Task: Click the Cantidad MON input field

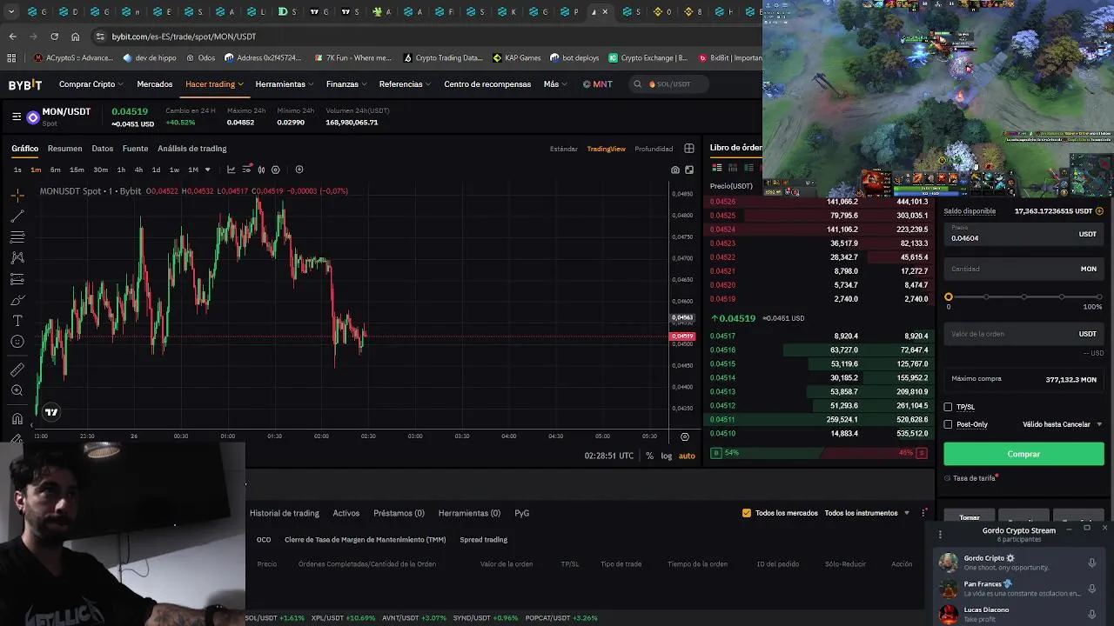Action: pyautogui.click(x=1023, y=269)
